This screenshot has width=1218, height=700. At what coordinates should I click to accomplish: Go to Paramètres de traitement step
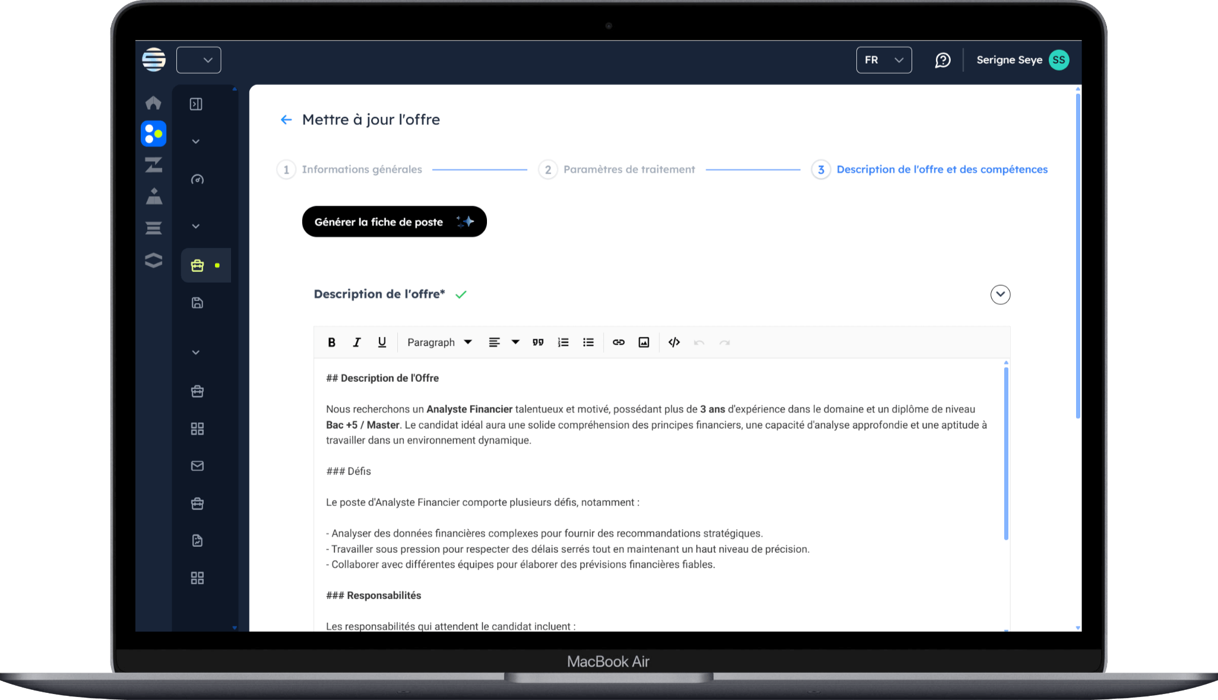628,170
